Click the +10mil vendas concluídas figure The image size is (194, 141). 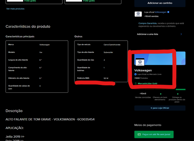143,93
